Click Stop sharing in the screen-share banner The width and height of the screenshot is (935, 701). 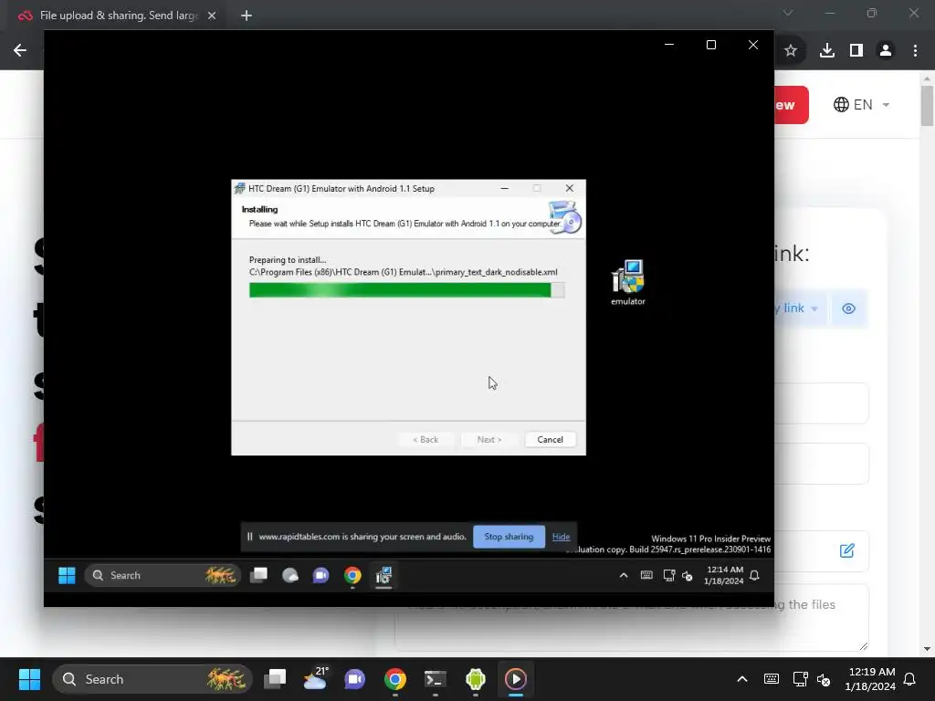pos(509,537)
